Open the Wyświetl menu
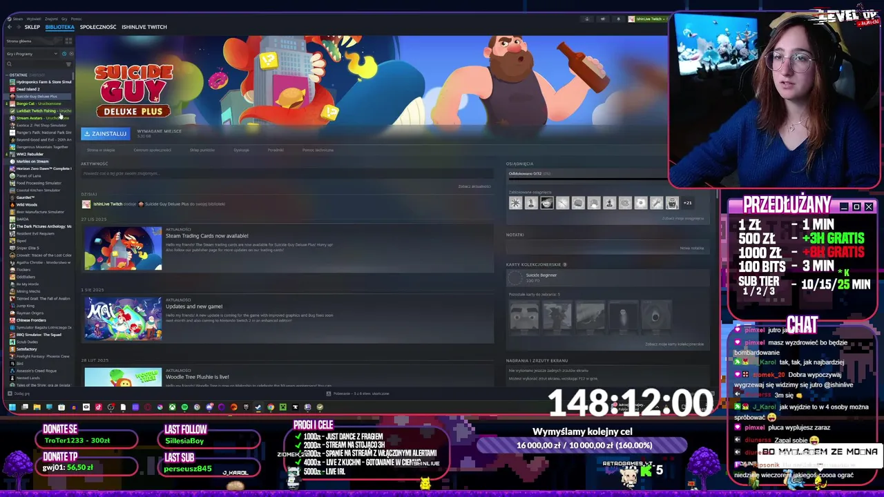 click(x=33, y=19)
